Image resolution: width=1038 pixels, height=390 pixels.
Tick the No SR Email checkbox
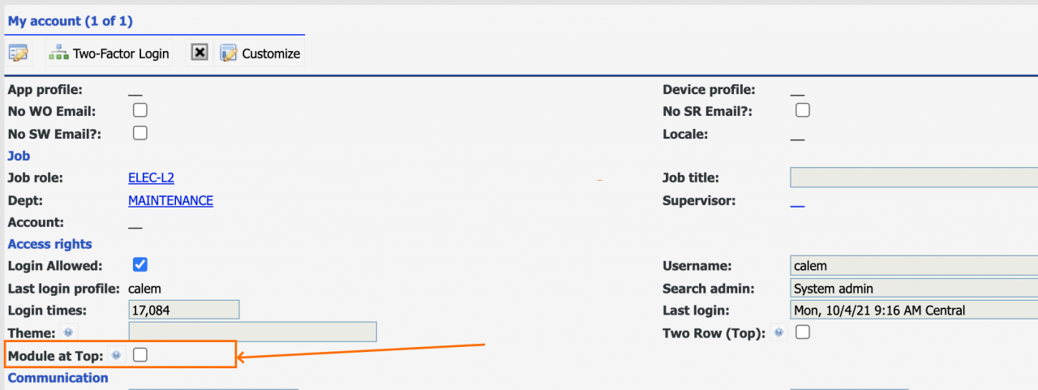pos(803,110)
